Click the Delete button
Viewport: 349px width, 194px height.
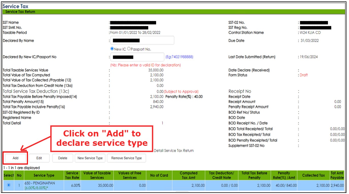[x=63, y=158]
